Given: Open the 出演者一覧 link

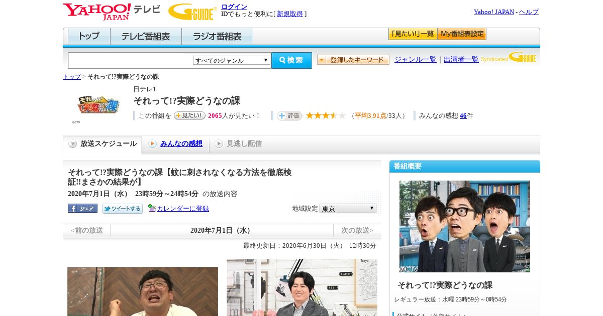Looking at the screenshot, I should coord(461,60).
